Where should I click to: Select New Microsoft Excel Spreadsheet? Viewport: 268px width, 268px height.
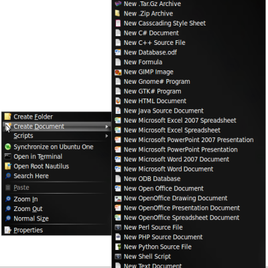[x=189, y=130]
